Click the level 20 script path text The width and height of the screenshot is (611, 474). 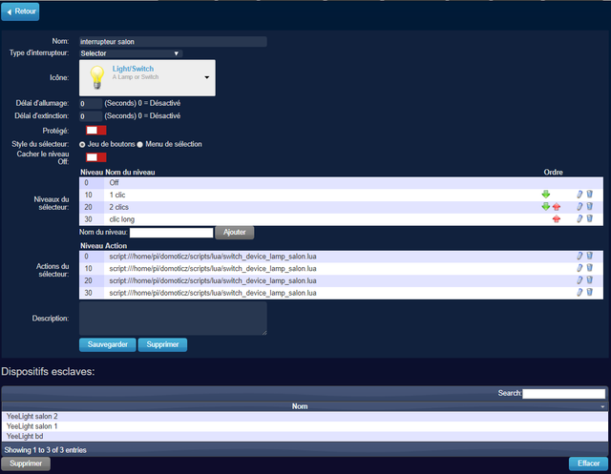tap(213, 280)
